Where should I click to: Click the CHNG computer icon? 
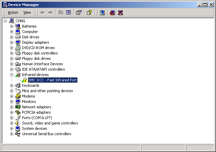click(11, 21)
